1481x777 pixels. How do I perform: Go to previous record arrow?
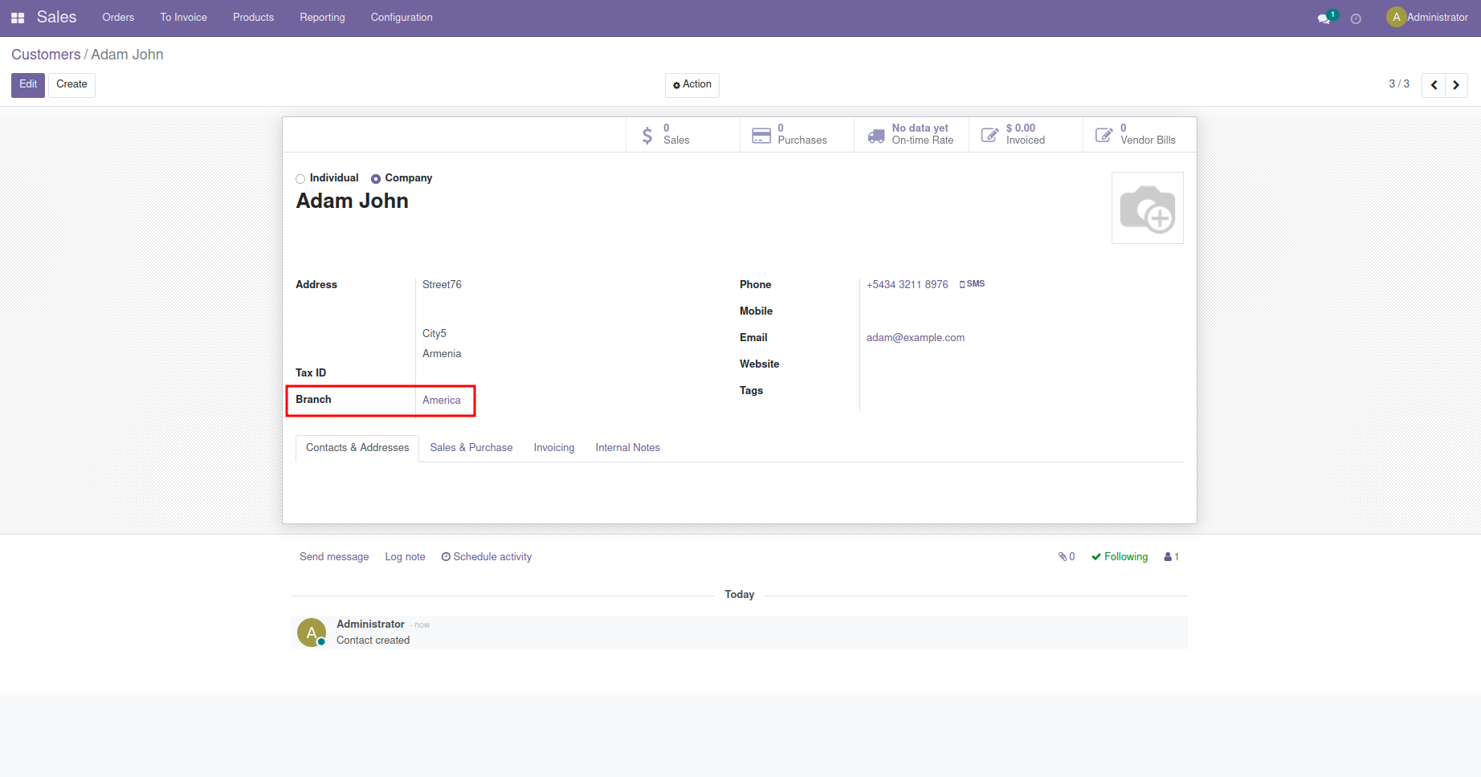1434,85
